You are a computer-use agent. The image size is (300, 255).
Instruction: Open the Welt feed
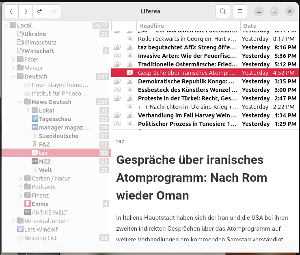click(x=56, y=170)
